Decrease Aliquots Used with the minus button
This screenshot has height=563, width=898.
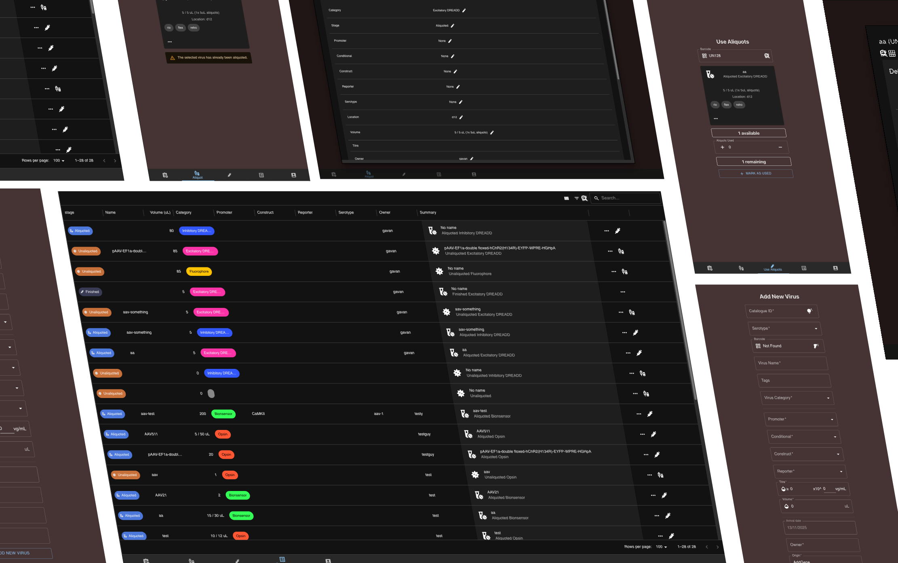pyautogui.click(x=780, y=147)
